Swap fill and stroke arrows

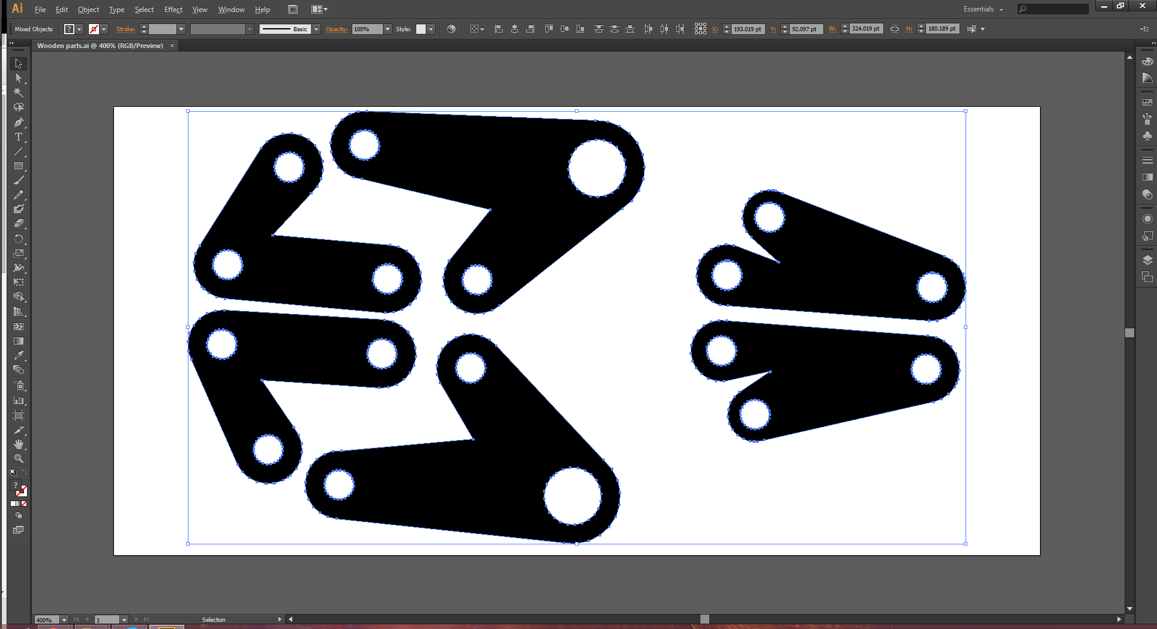pyautogui.click(x=25, y=472)
